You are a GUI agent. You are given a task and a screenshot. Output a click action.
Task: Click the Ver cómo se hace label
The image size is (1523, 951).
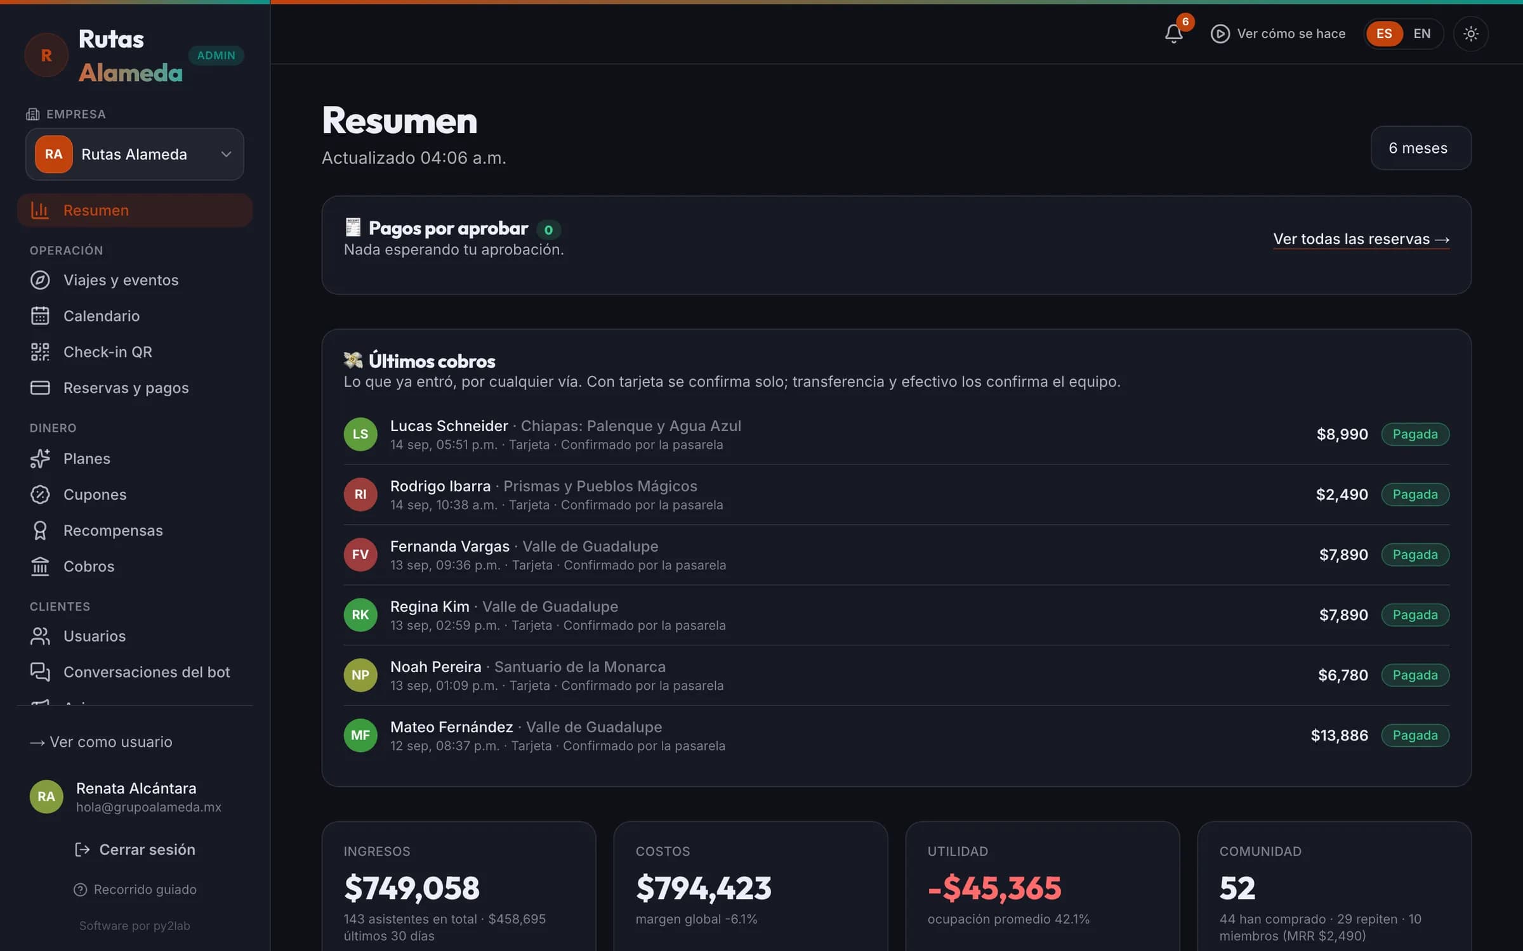coord(1291,34)
